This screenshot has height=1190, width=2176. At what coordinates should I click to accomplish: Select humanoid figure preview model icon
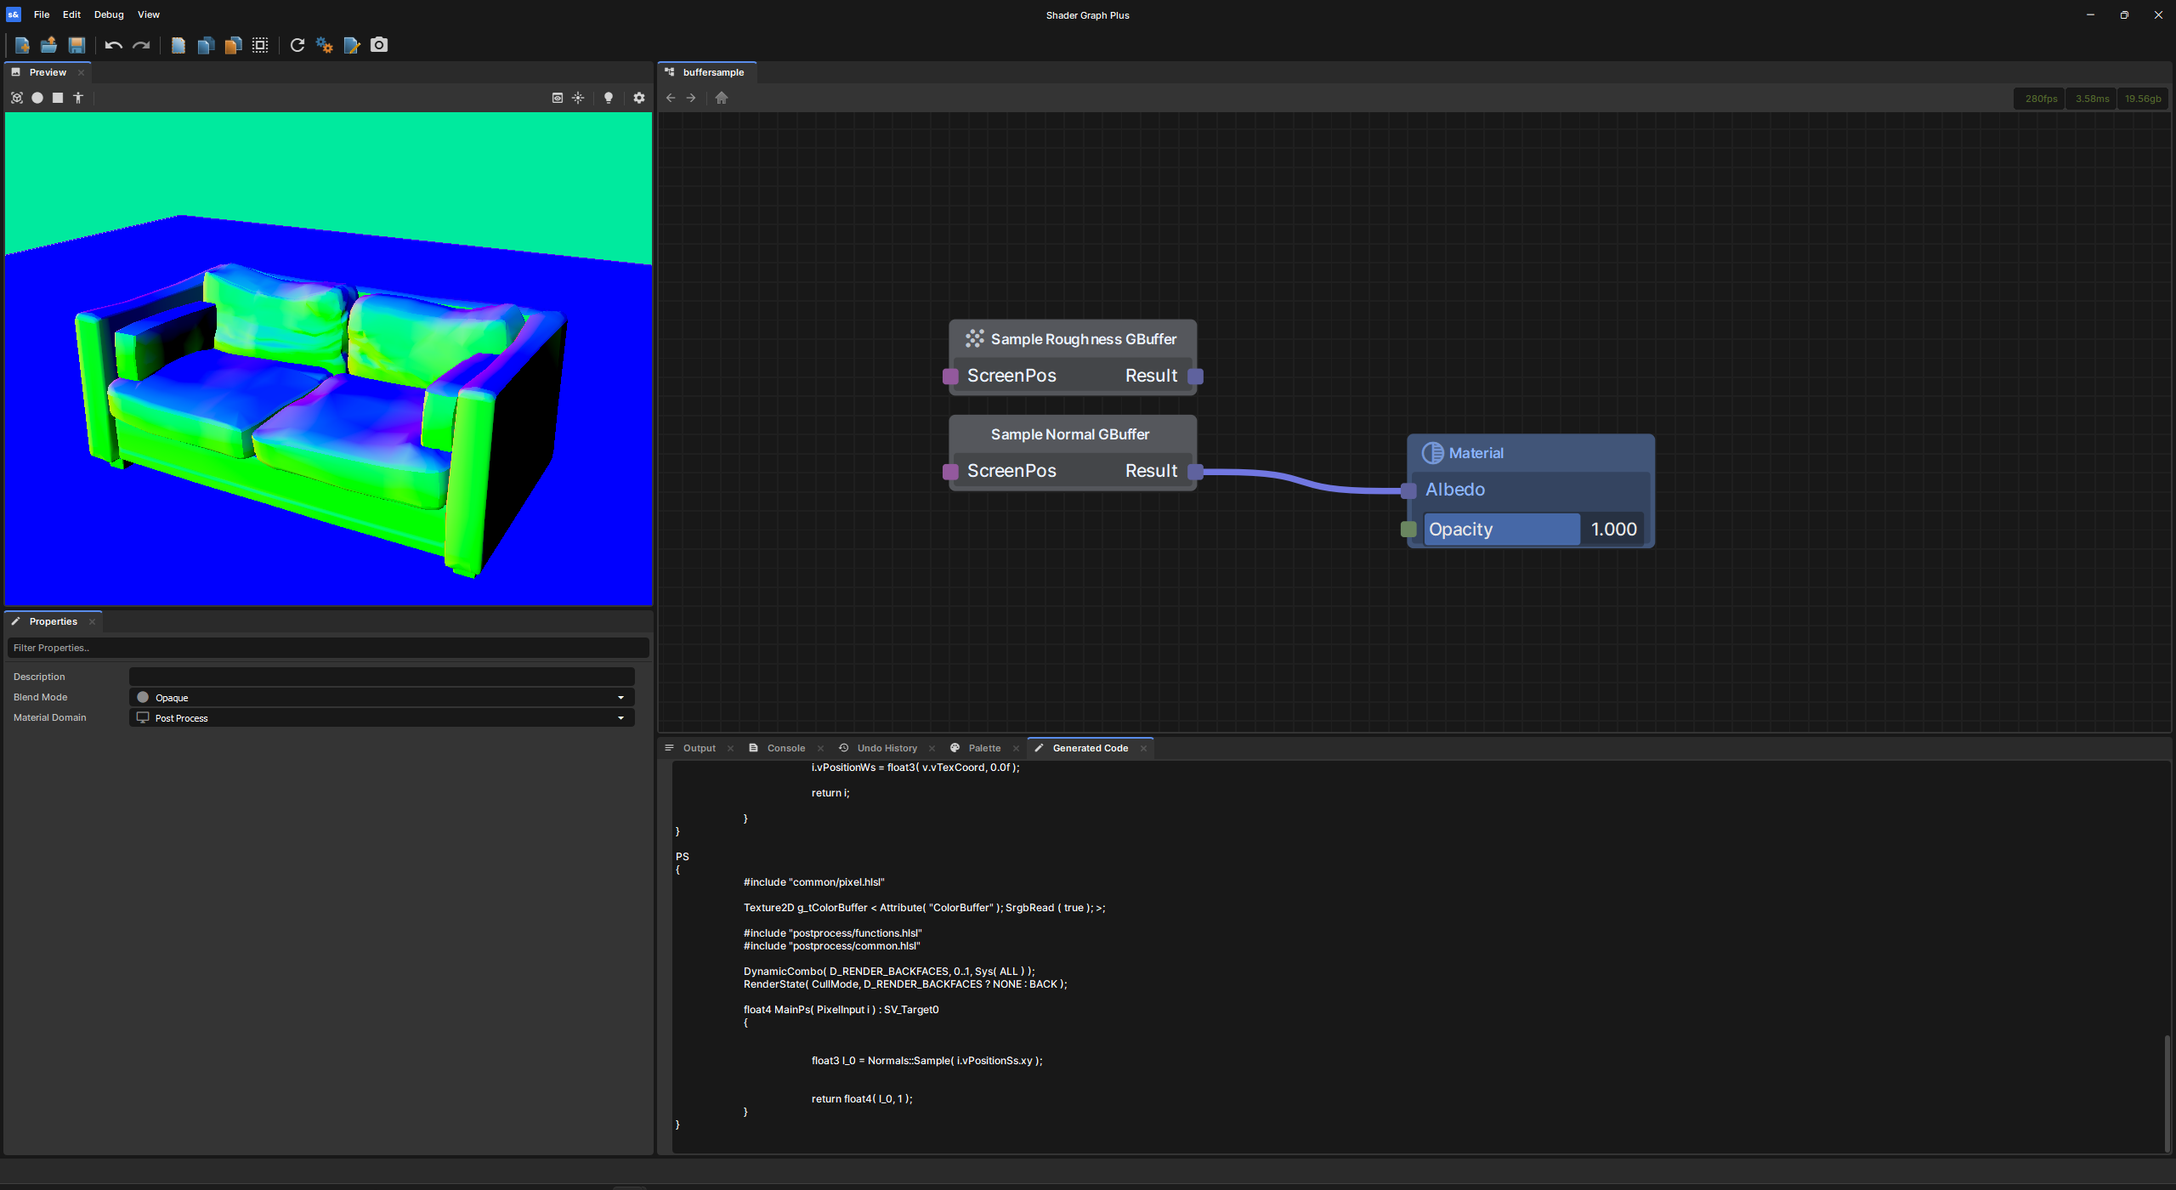78,98
